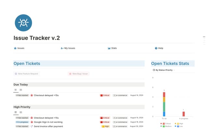Click Low legend entry in chart
208x129 pixels.
179,126
